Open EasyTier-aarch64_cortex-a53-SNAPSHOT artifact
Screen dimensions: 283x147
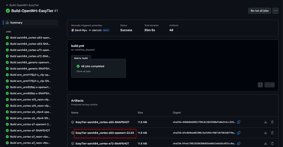coord(103,122)
